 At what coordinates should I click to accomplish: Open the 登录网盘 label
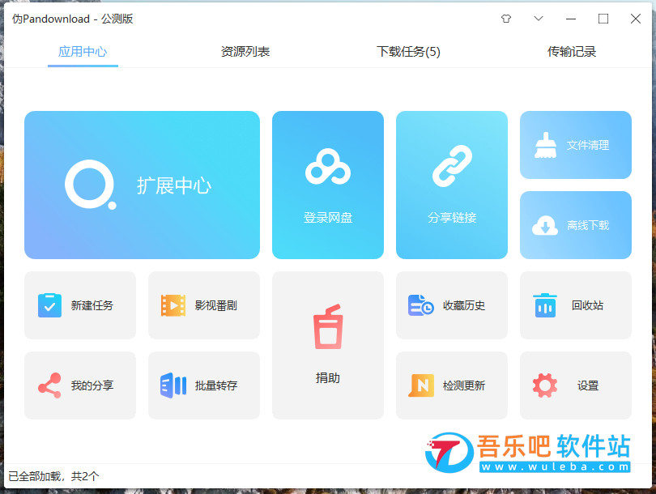point(328,218)
